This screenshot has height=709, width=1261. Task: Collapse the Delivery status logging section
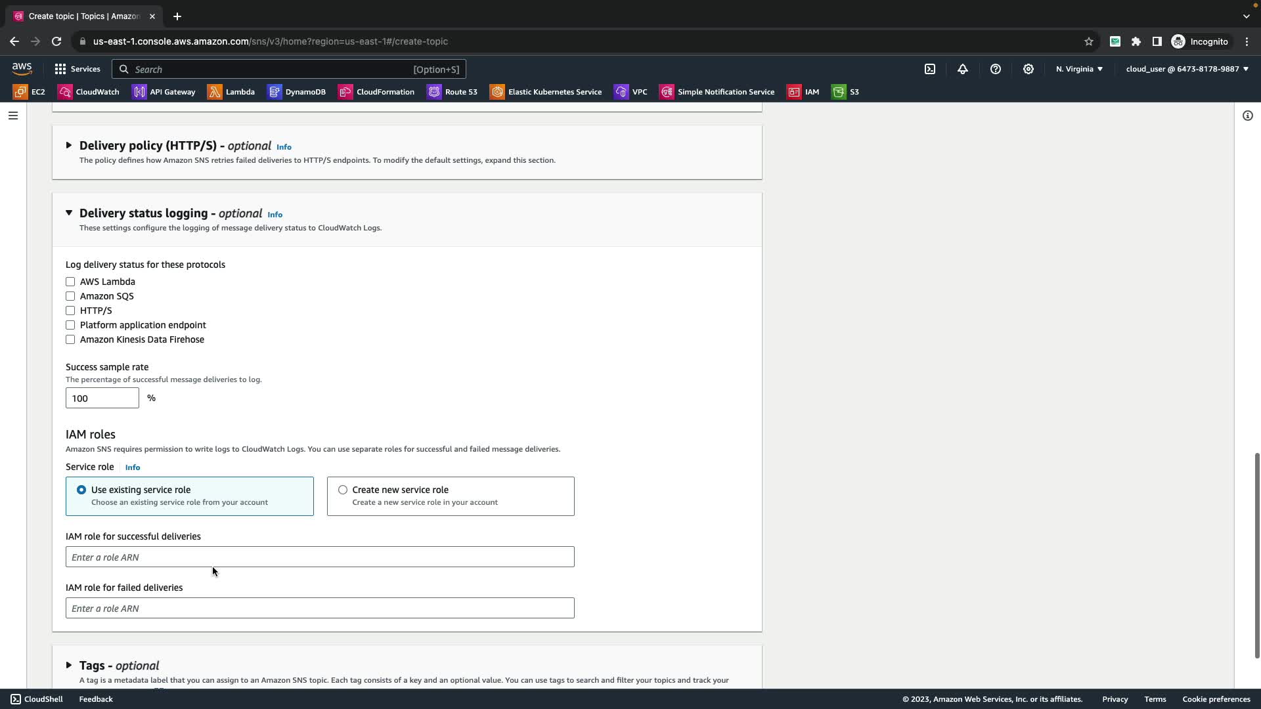(x=69, y=213)
